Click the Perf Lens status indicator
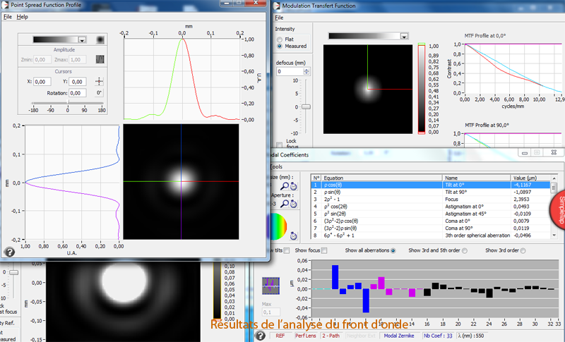Viewport: 565px width, 342px height. 305,336
